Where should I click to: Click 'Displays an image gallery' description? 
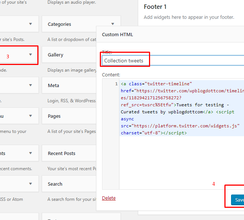click(x=72, y=70)
